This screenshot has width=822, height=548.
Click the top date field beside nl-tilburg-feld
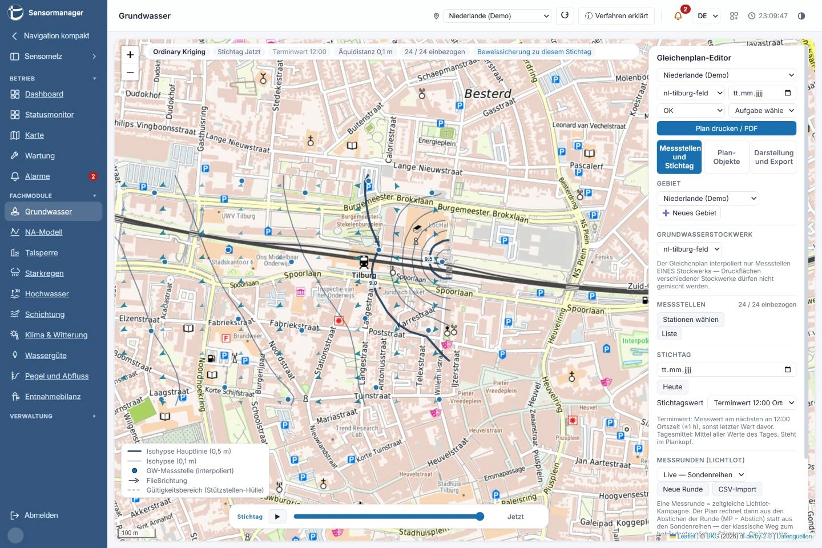tap(762, 93)
